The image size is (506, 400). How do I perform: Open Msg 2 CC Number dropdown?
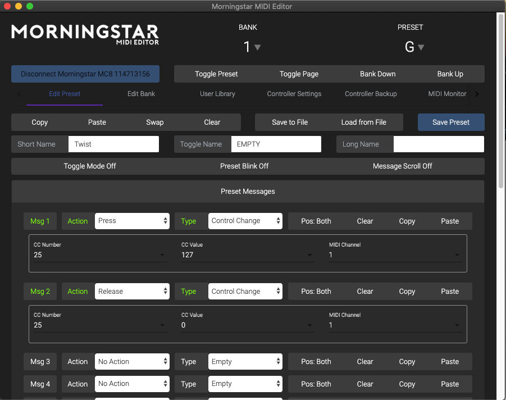point(100,325)
